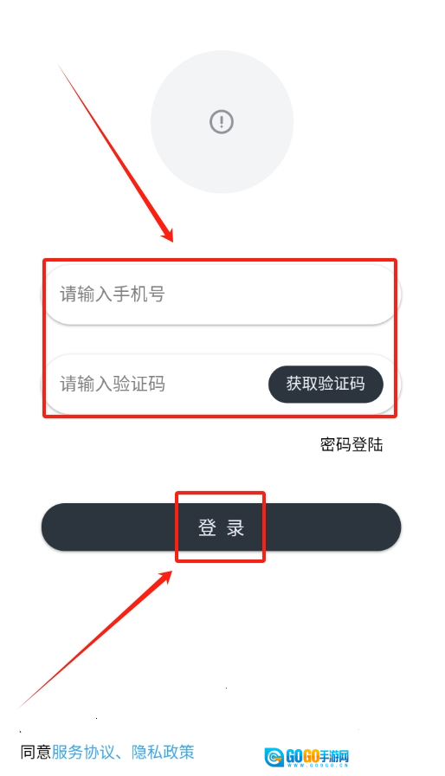Open the 服务协议 service agreement link
Screen dimensions: 445x776
(82, 753)
